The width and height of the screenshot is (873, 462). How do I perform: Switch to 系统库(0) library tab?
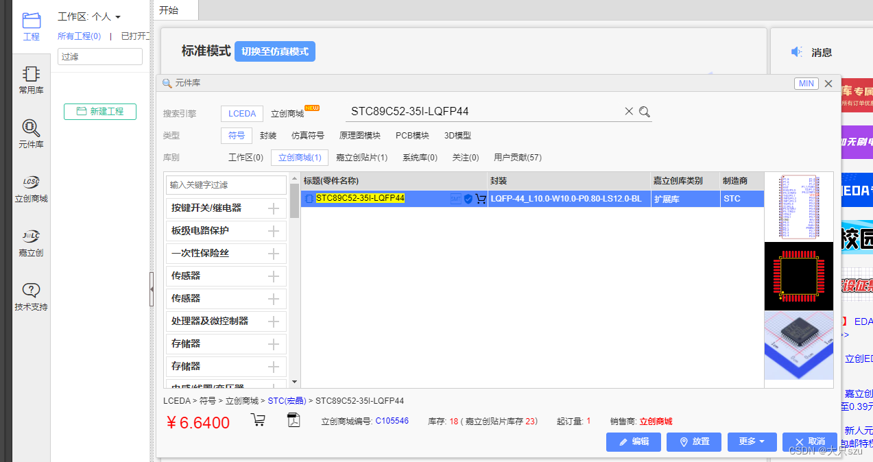[x=420, y=158]
